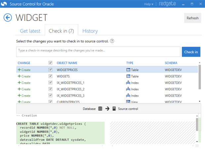Click the green plus icon for WIDGETS

19,76
